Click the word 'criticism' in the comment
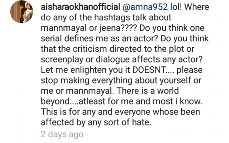This screenshot has height=143, width=229. [90, 49]
